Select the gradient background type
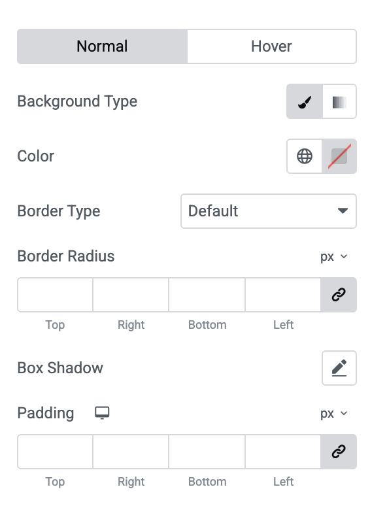Viewport: 370px width, 519px height. click(x=339, y=101)
